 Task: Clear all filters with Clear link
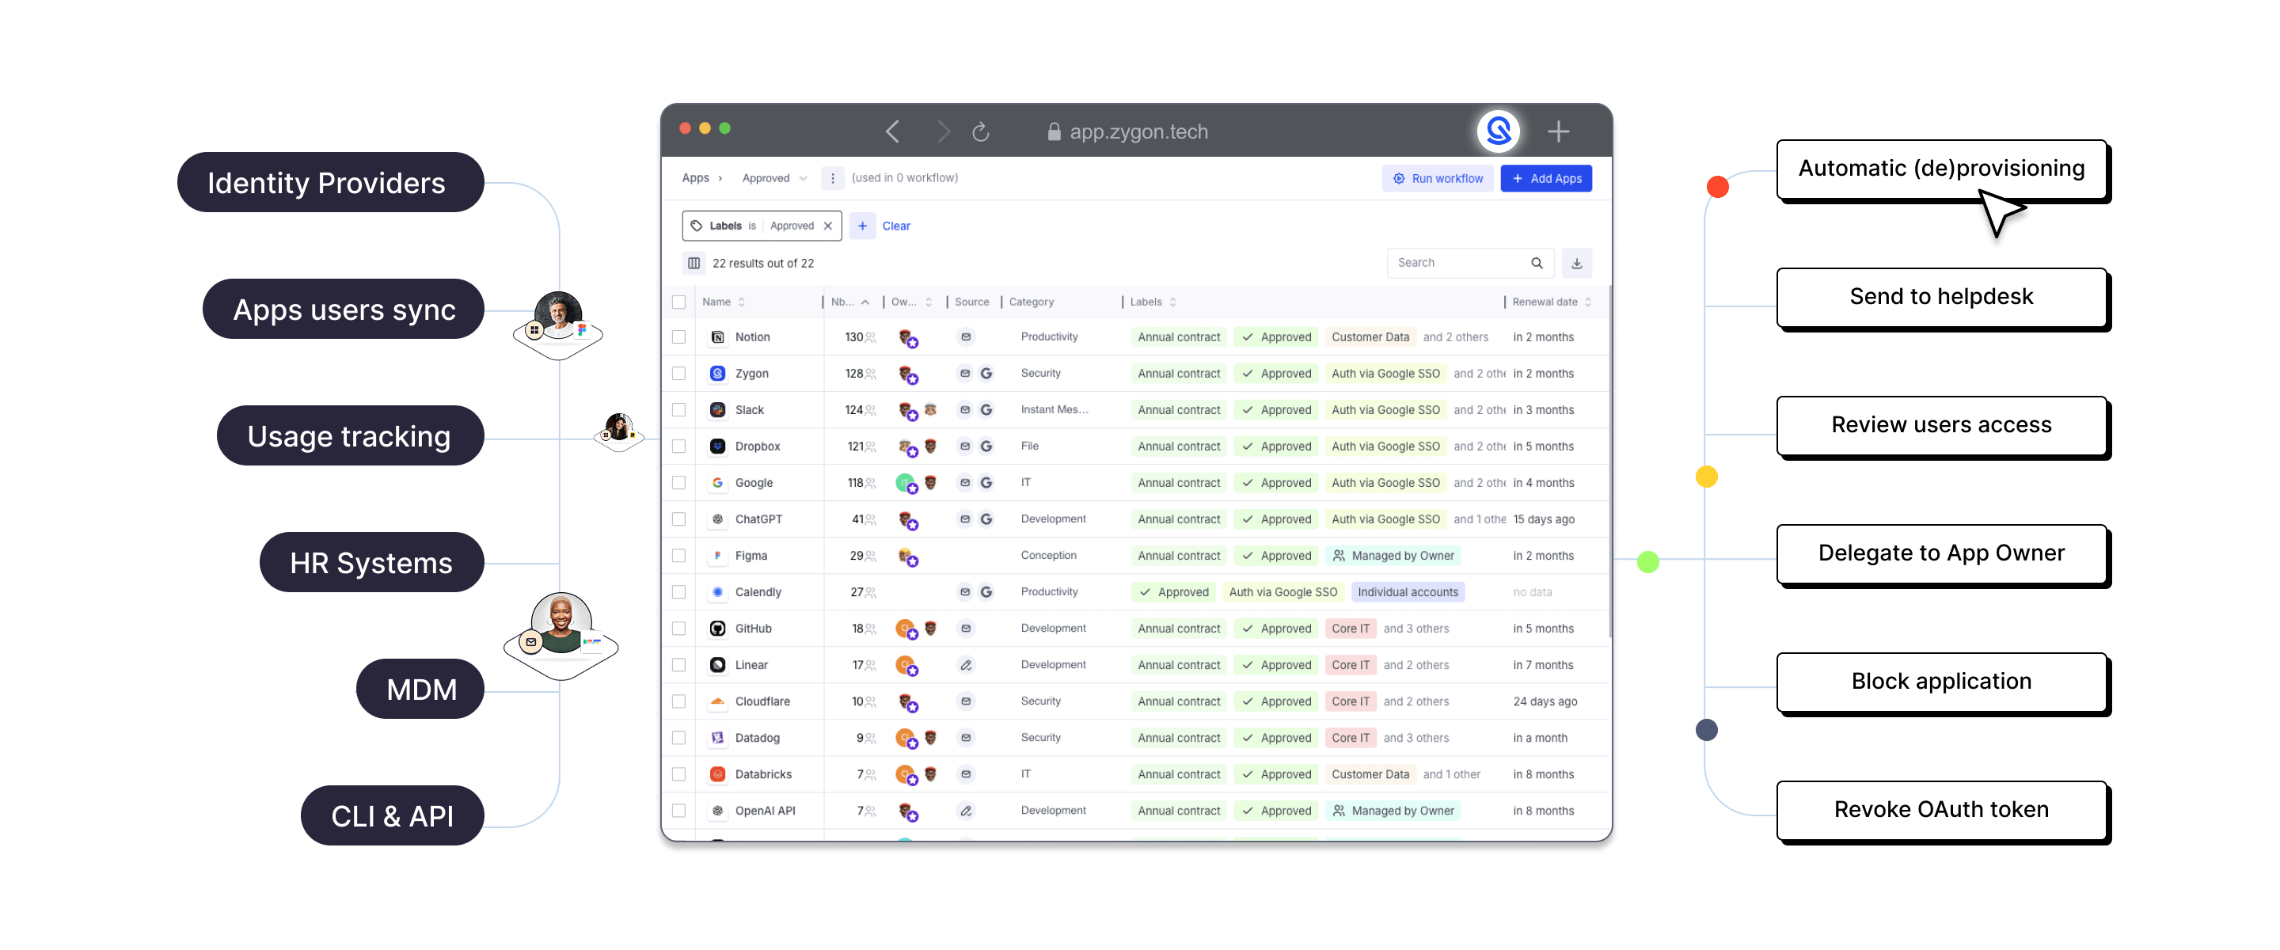click(x=895, y=226)
